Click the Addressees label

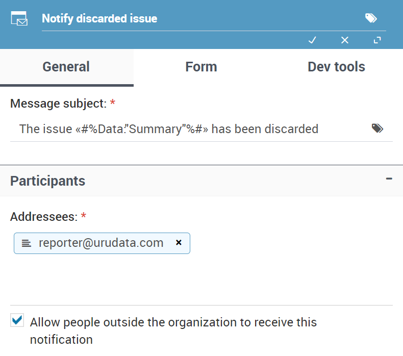[x=44, y=217]
